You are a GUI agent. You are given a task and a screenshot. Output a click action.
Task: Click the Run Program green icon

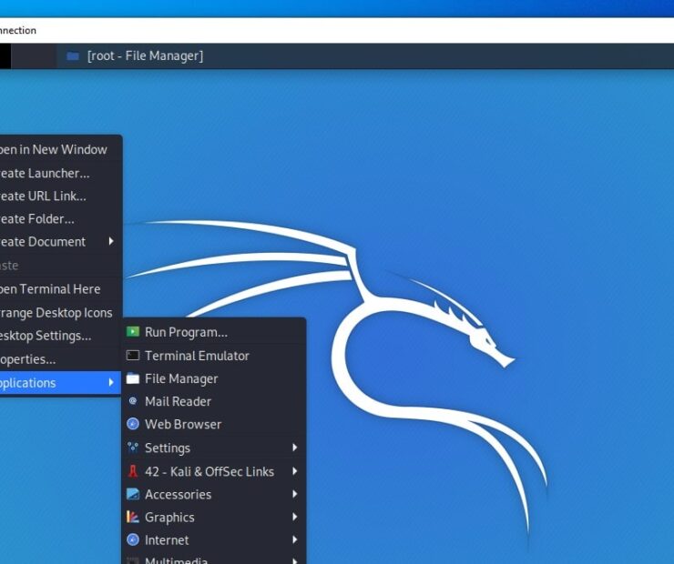pyautogui.click(x=133, y=332)
